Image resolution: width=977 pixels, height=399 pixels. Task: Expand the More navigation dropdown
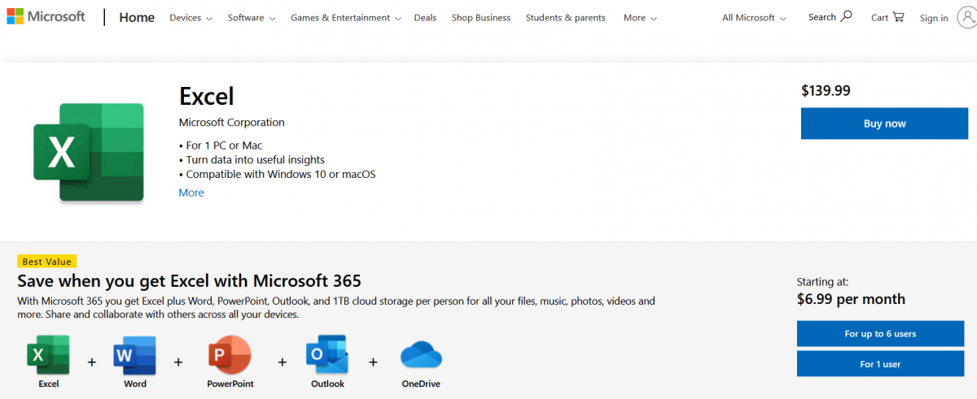tap(640, 17)
